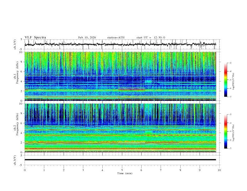Click the "-3" tick on ch.1 colorbar
The height and width of the screenshot is (191, 247).
(x=230, y=63)
